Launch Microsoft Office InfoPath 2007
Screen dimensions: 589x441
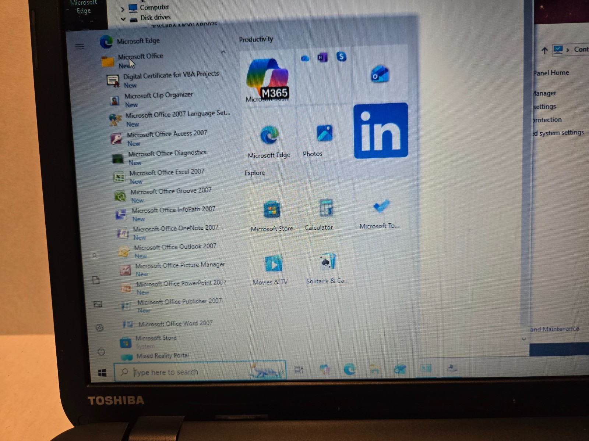pos(165,214)
